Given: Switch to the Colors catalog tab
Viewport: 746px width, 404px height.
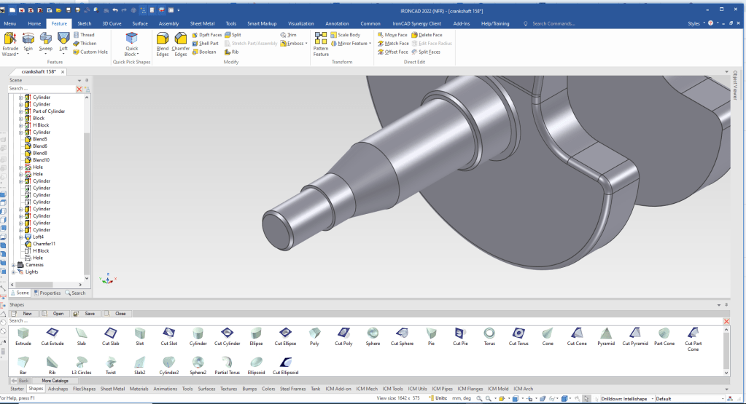Looking at the screenshot, I should 268,389.
